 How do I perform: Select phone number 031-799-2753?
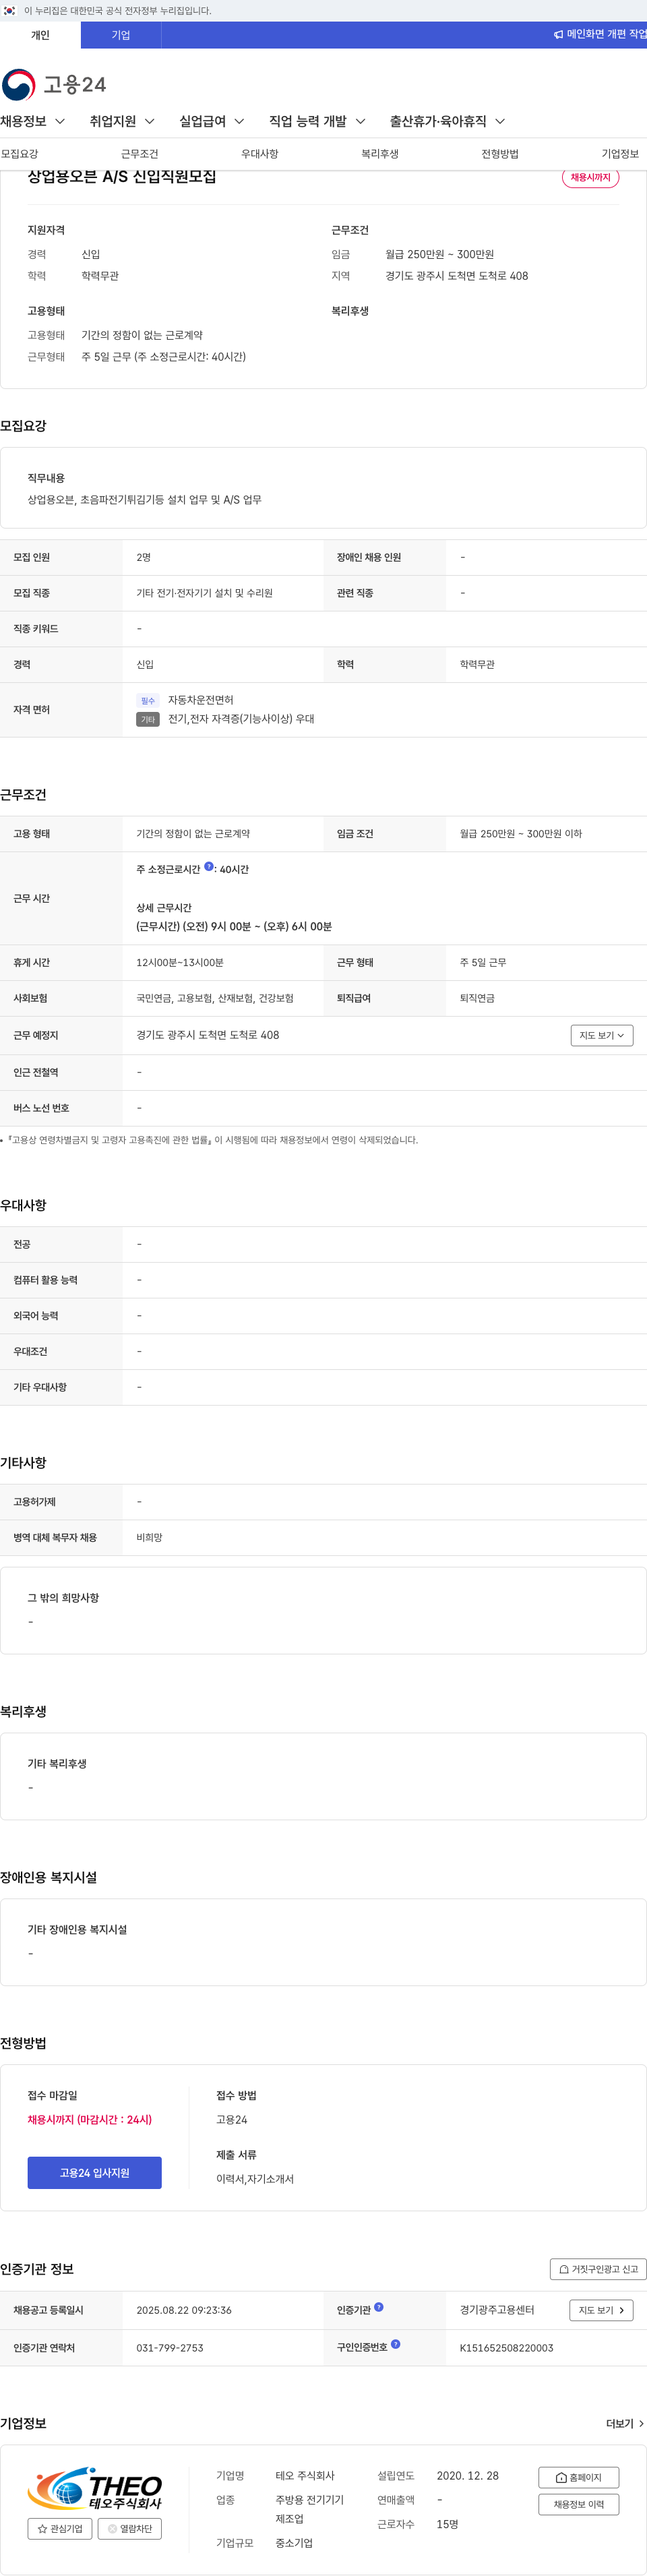point(170,2348)
